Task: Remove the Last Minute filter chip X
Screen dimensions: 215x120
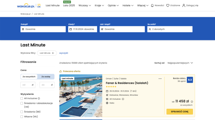Action: pos(53,53)
